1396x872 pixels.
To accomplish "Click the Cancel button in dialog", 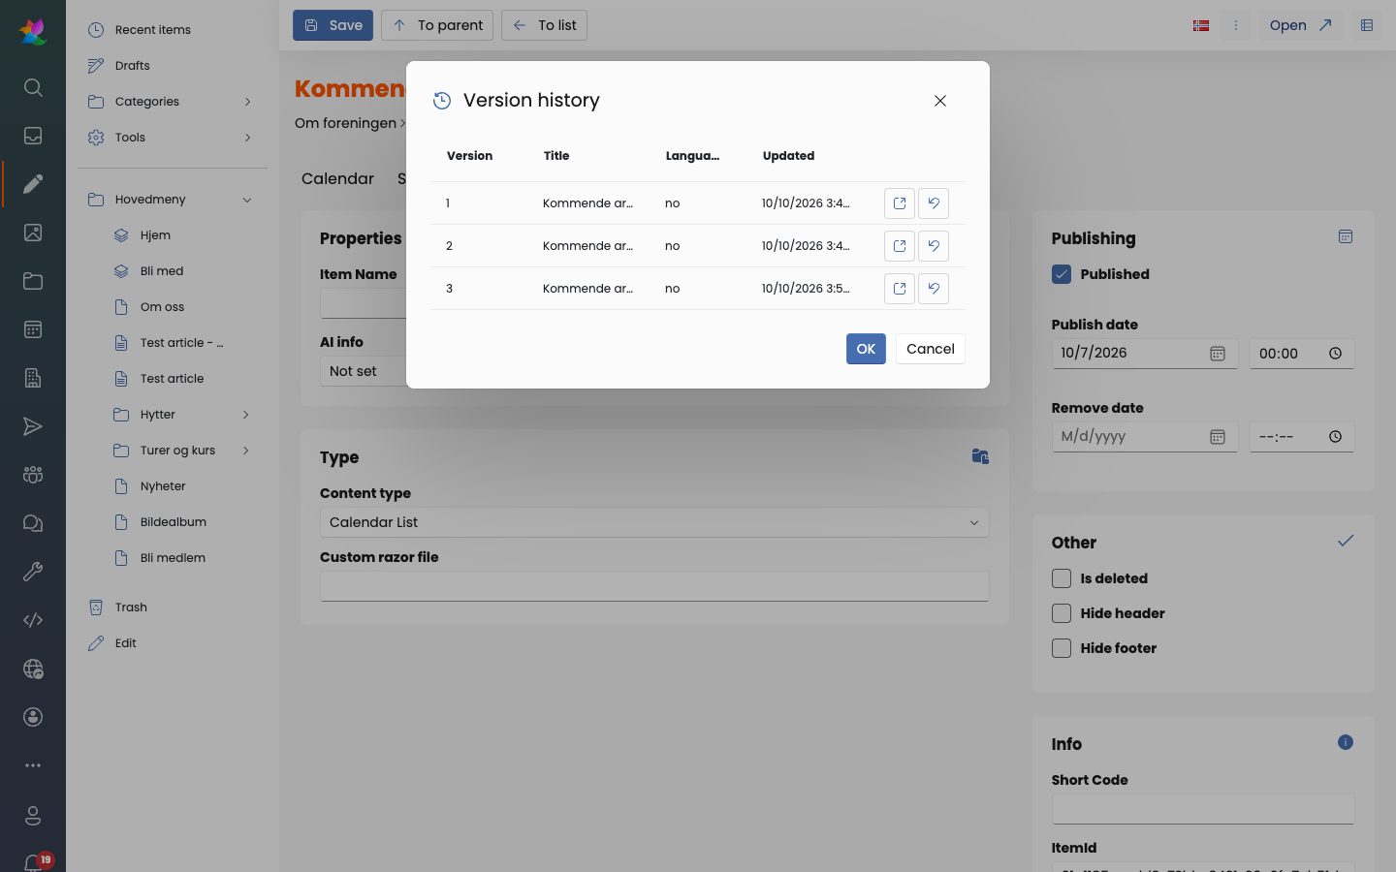I will (x=930, y=349).
